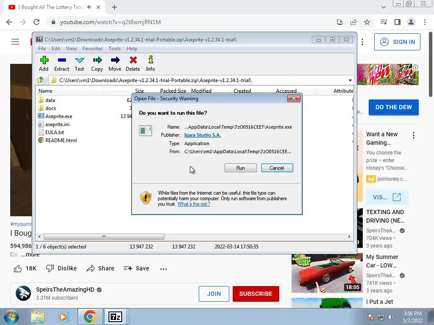The image size is (434, 325).
Task: Open Chrome three-dot menu
Action: [425, 22]
